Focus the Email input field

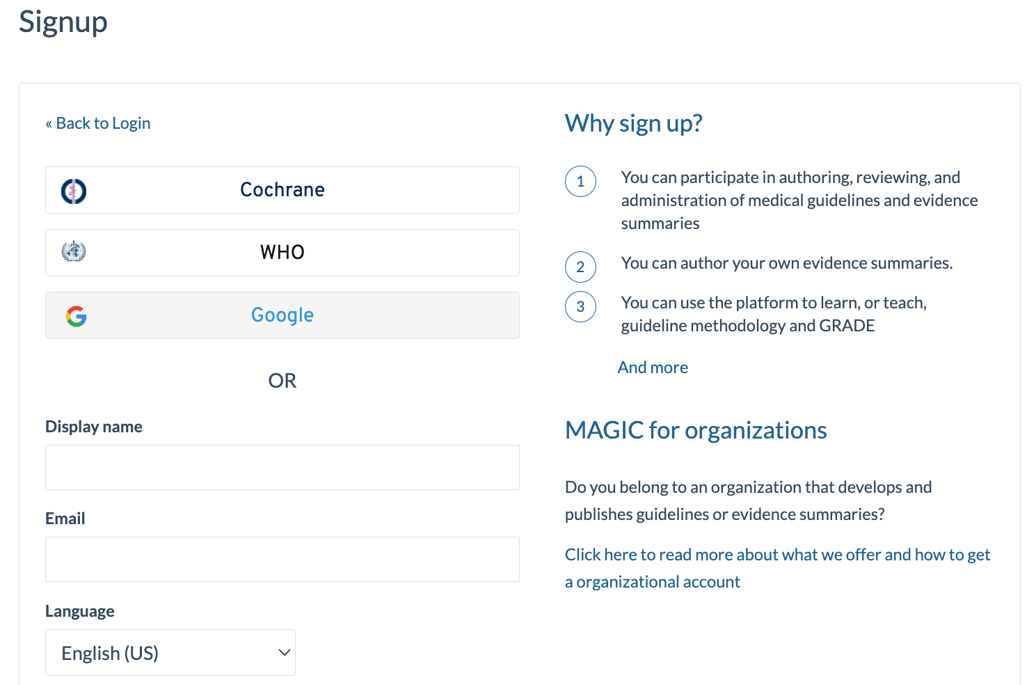click(x=282, y=559)
